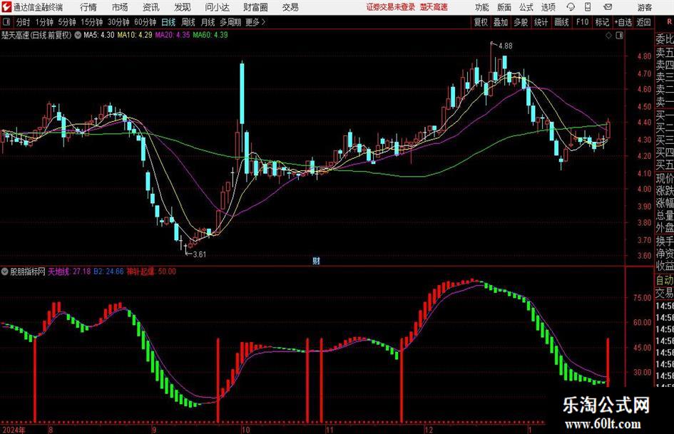Click the 财 marker below the chart
The image size is (674, 434).
[316, 260]
